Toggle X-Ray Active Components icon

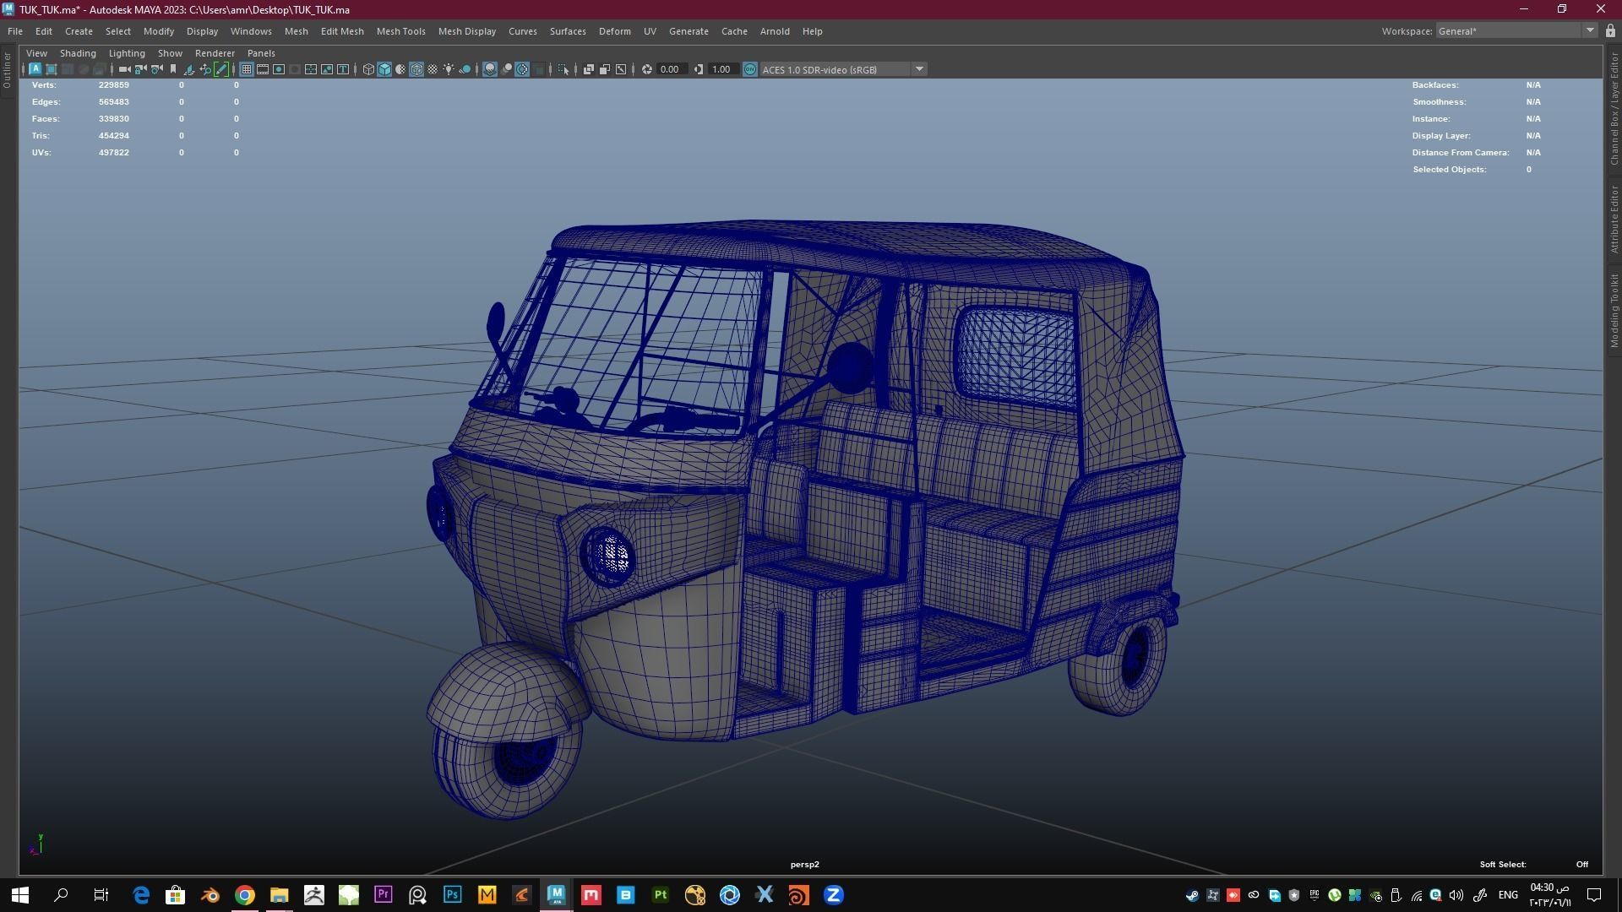click(605, 69)
